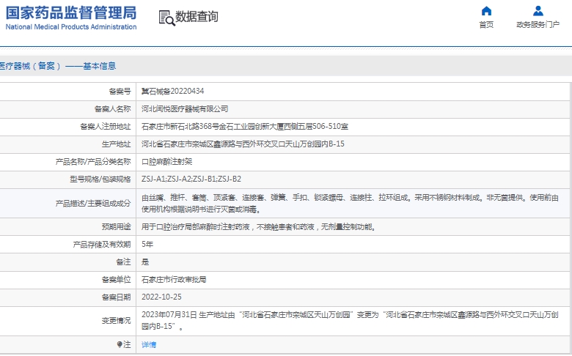This screenshot has width=572, height=356.
Task: Click the 政务服务门户 text label
Action: coord(538,25)
